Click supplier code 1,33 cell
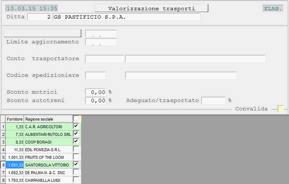 (15, 127)
